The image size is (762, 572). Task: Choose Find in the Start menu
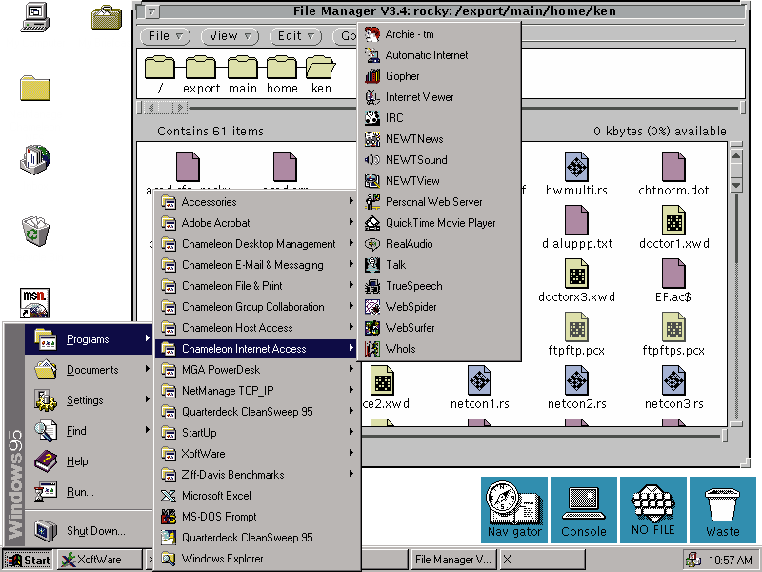[89, 431]
